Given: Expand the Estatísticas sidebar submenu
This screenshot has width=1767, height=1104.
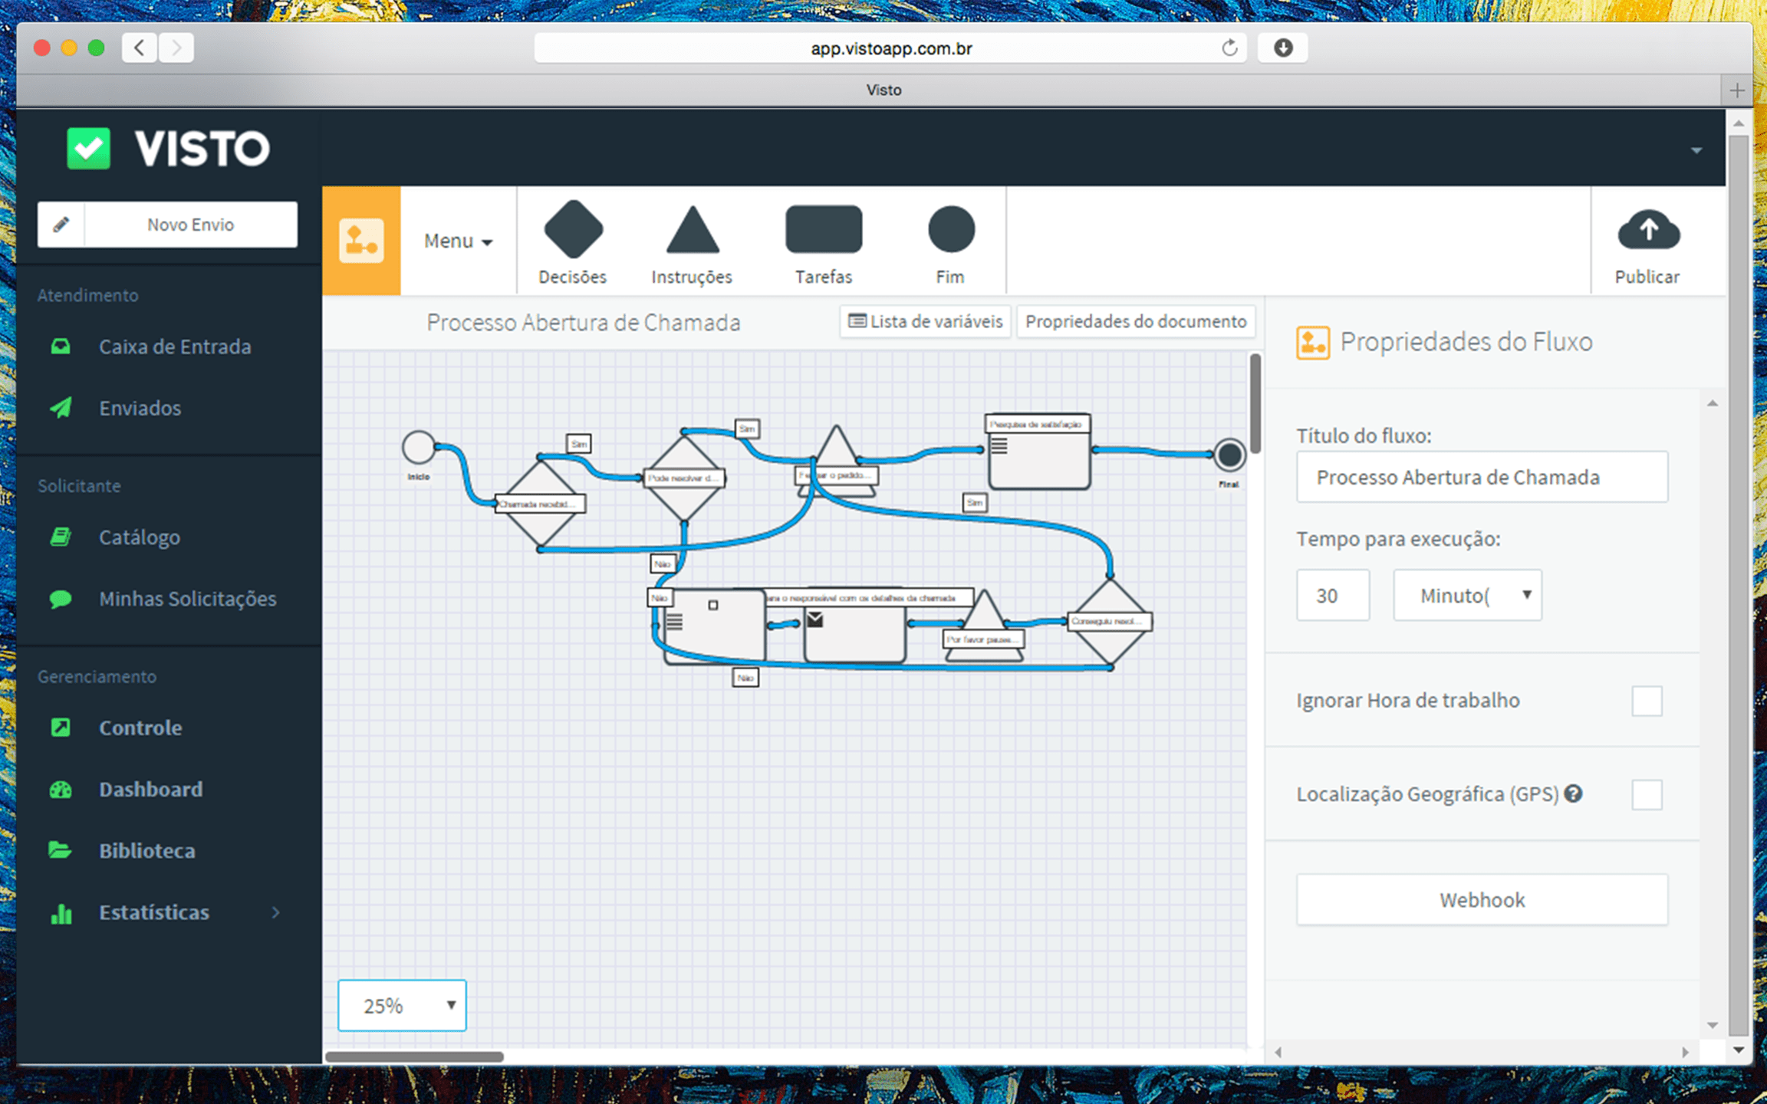Looking at the screenshot, I should tap(275, 912).
